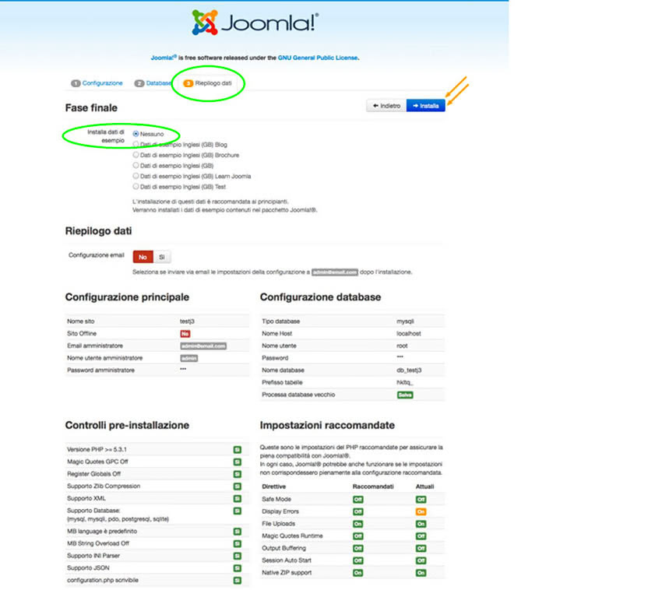Screen dimensions: 662x590
Task: Set Configurazione email to Si
Action: pos(162,257)
